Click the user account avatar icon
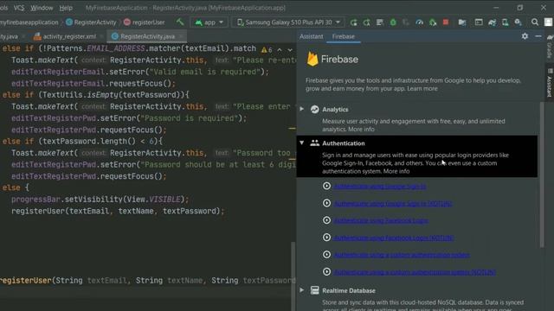The image size is (554, 311). tap(548, 22)
